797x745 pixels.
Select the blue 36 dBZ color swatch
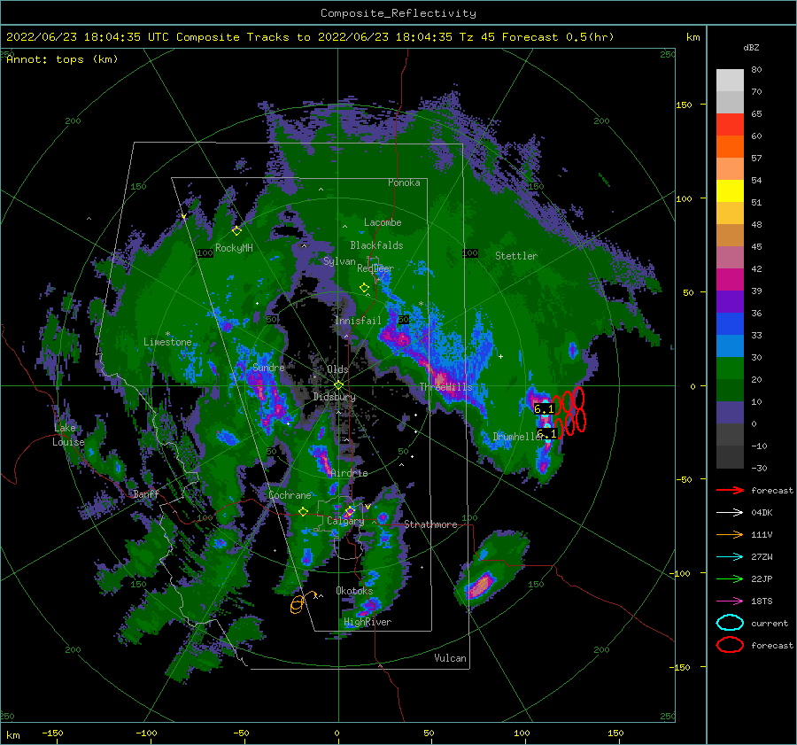coord(730,323)
